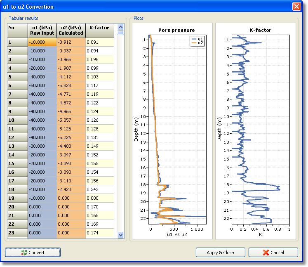Image resolution: width=308 pixels, height=267 pixels.
Task: Select row header number 23
Action: (18, 233)
